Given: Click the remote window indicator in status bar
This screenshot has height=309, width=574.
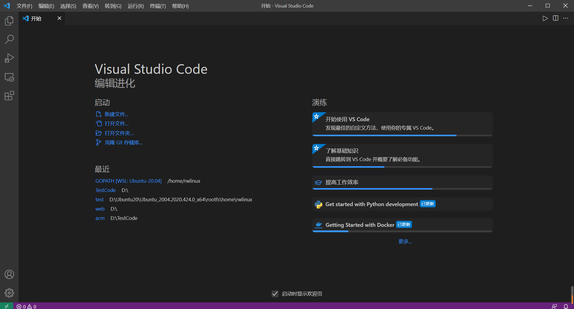Looking at the screenshot, I should [x=7, y=306].
